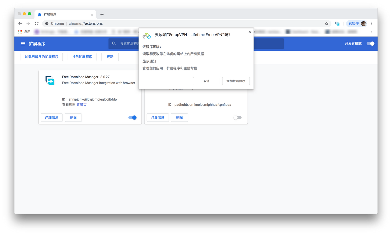Click 取消 to cancel adding the extension
392x235 pixels.
point(206,81)
